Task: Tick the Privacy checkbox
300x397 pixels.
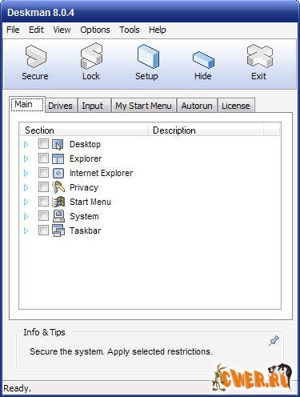Action: tap(43, 187)
